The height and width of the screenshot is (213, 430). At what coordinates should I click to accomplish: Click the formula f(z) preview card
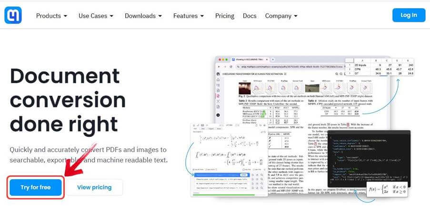pos(387,189)
